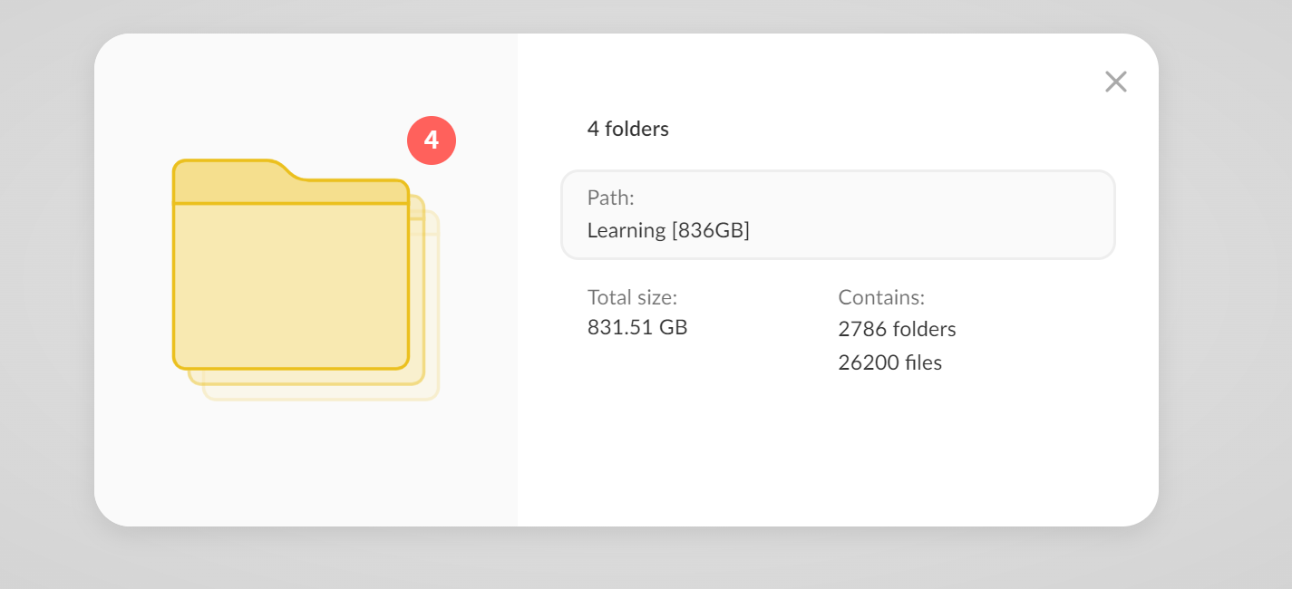Click the "Path:" label
Image resolution: width=1292 pixels, height=589 pixels.
(x=610, y=198)
